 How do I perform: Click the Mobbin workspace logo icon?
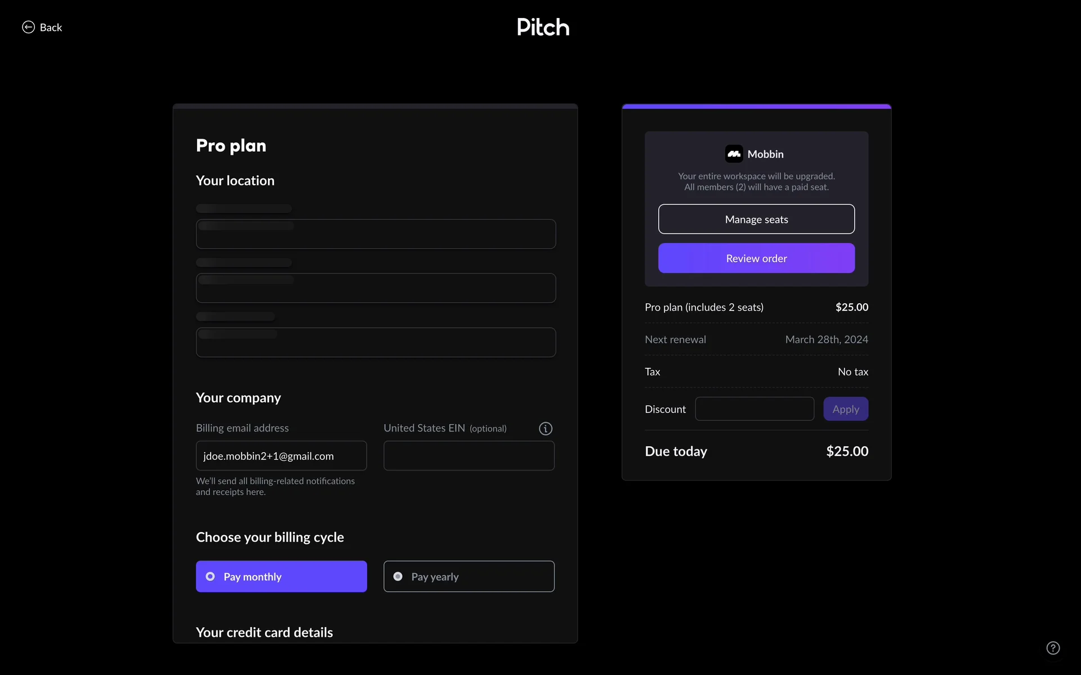pos(734,154)
